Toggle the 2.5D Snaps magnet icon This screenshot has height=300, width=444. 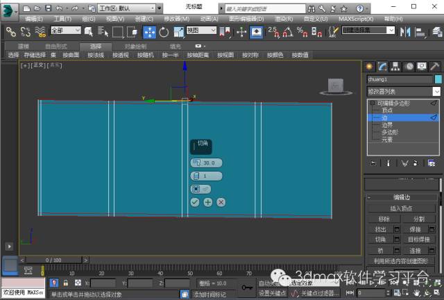(x=273, y=32)
